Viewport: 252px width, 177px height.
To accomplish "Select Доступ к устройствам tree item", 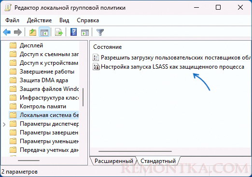I will click(49, 63).
